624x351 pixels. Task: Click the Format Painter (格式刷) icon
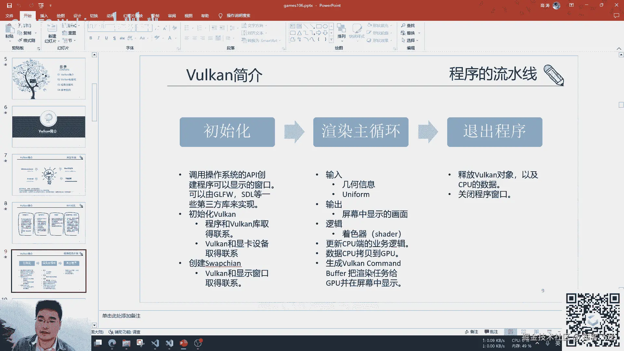coord(20,40)
